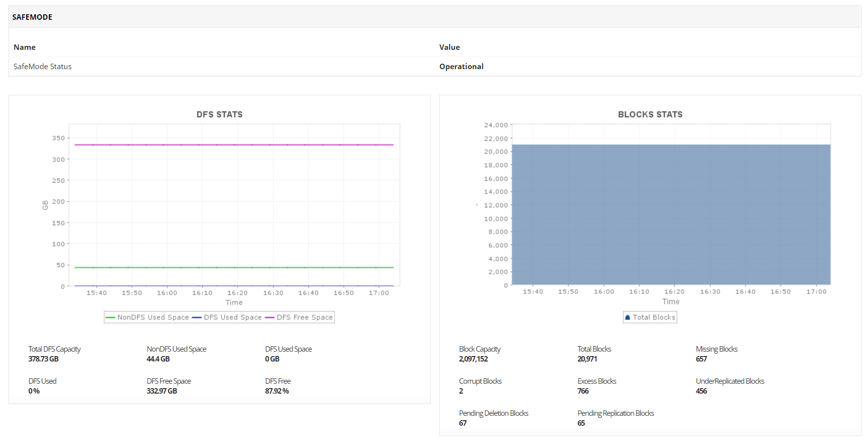Click the Value column header

450,47
